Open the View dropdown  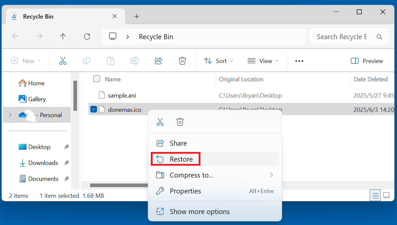coord(263,61)
